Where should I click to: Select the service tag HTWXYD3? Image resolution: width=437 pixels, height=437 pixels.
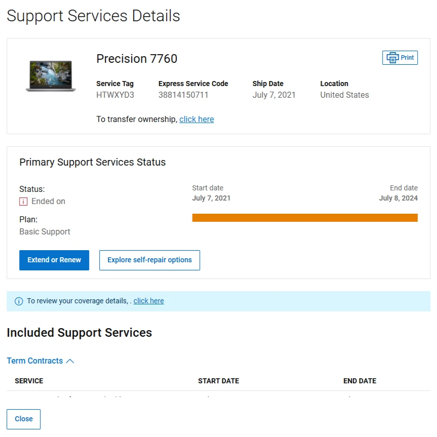point(115,95)
